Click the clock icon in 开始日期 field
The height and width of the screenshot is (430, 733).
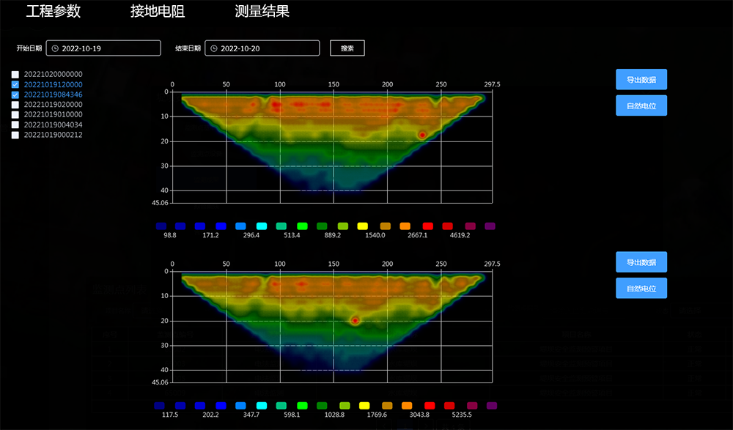coord(55,48)
